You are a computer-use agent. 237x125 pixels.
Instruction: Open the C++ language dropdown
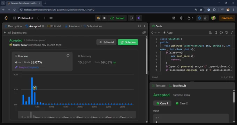pyautogui.click(x=155, y=33)
